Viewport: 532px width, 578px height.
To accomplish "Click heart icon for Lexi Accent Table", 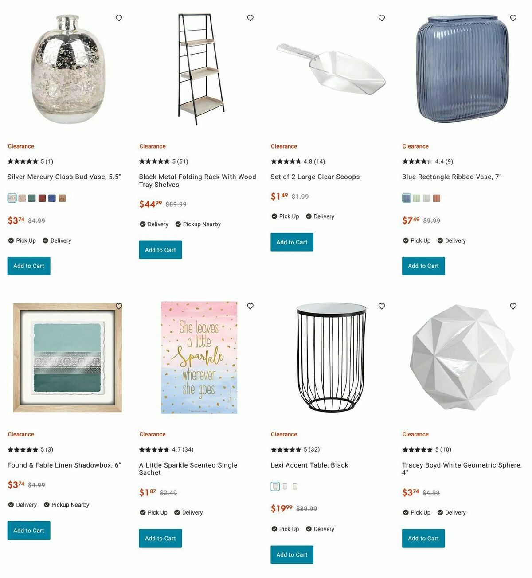I will point(382,306).
